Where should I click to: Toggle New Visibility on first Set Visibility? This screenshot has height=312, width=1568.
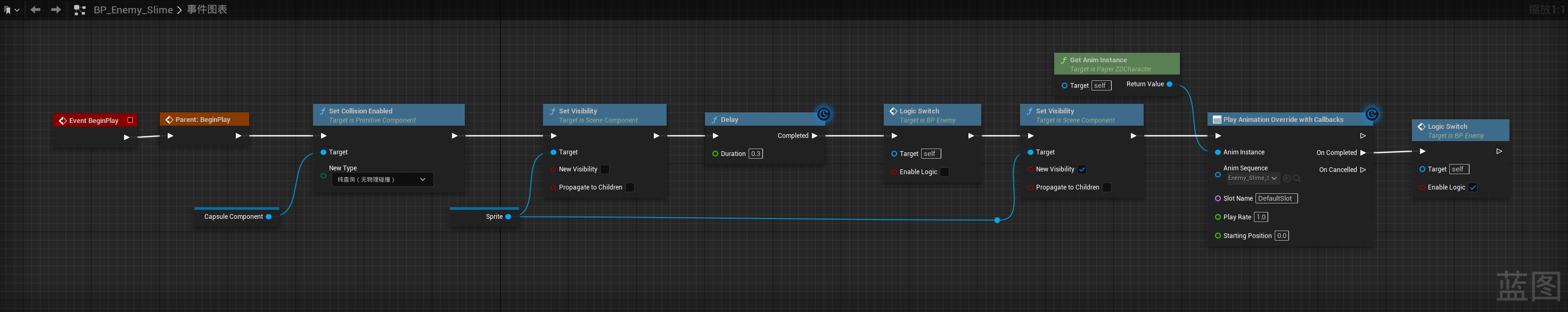605,169
